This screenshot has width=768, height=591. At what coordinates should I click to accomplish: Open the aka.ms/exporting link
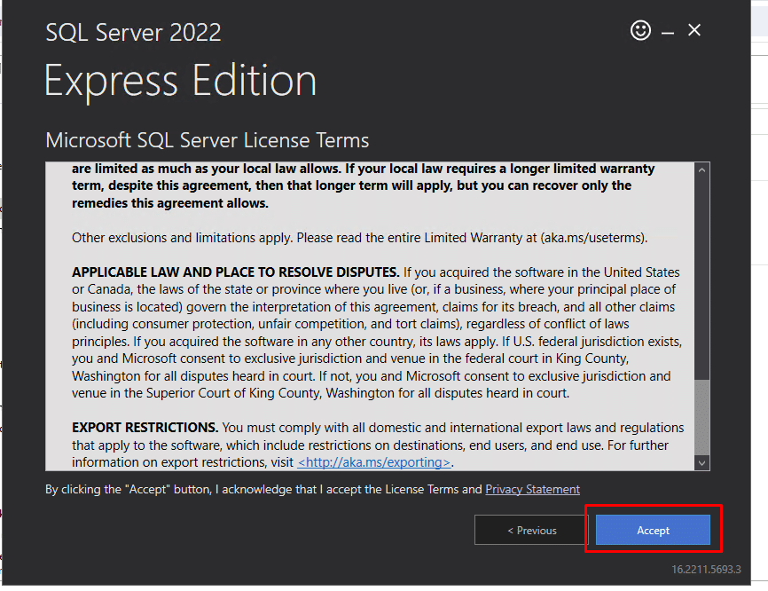[374, 462]
